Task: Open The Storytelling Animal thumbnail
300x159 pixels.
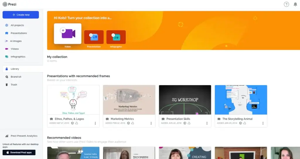Action: [241, 100]
